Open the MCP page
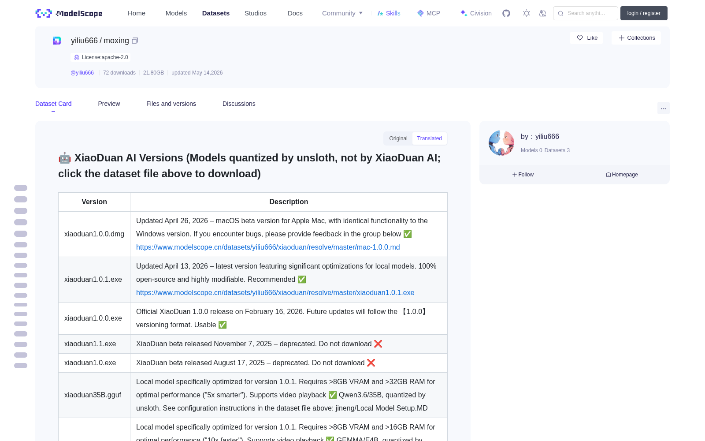 428,13
